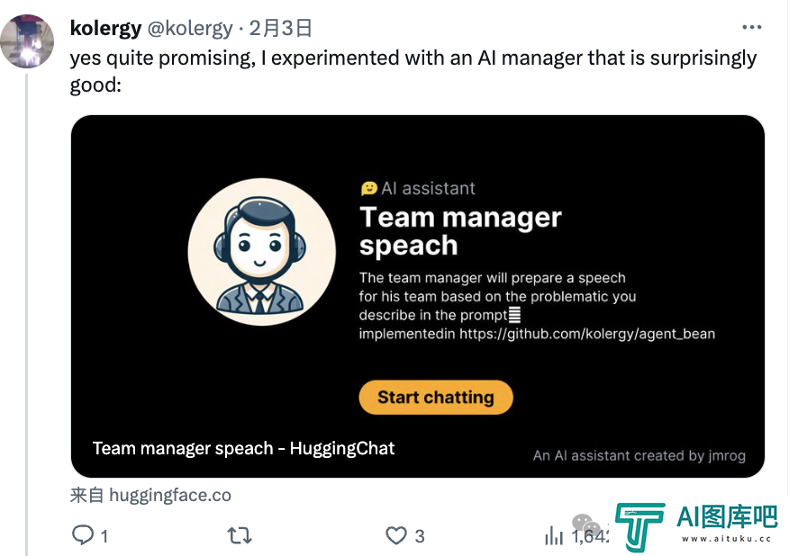Like the tweet with the heart icon
Screen dimensions: 789x556
coord(396,535)
